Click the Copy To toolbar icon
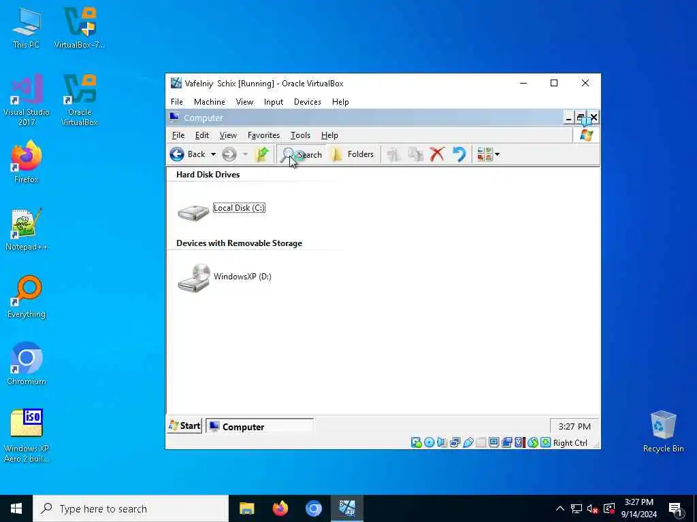 coord(416,154)
